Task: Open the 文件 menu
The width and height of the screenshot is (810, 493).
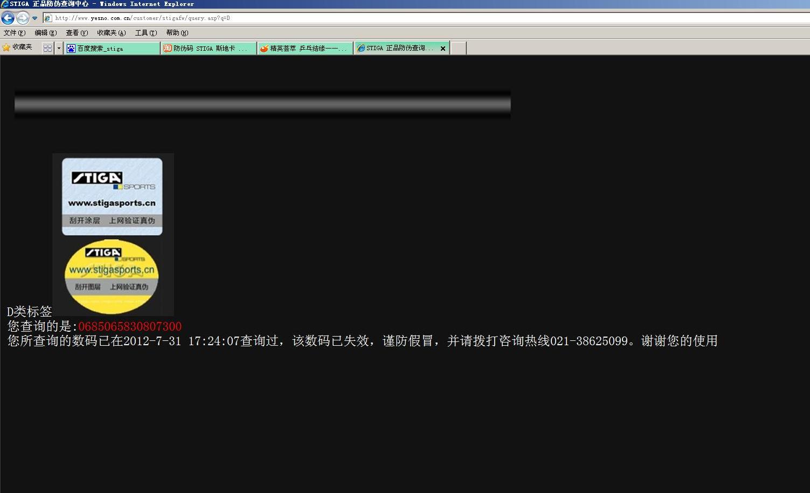Action: pyautogui.click(x=14, y=33)
